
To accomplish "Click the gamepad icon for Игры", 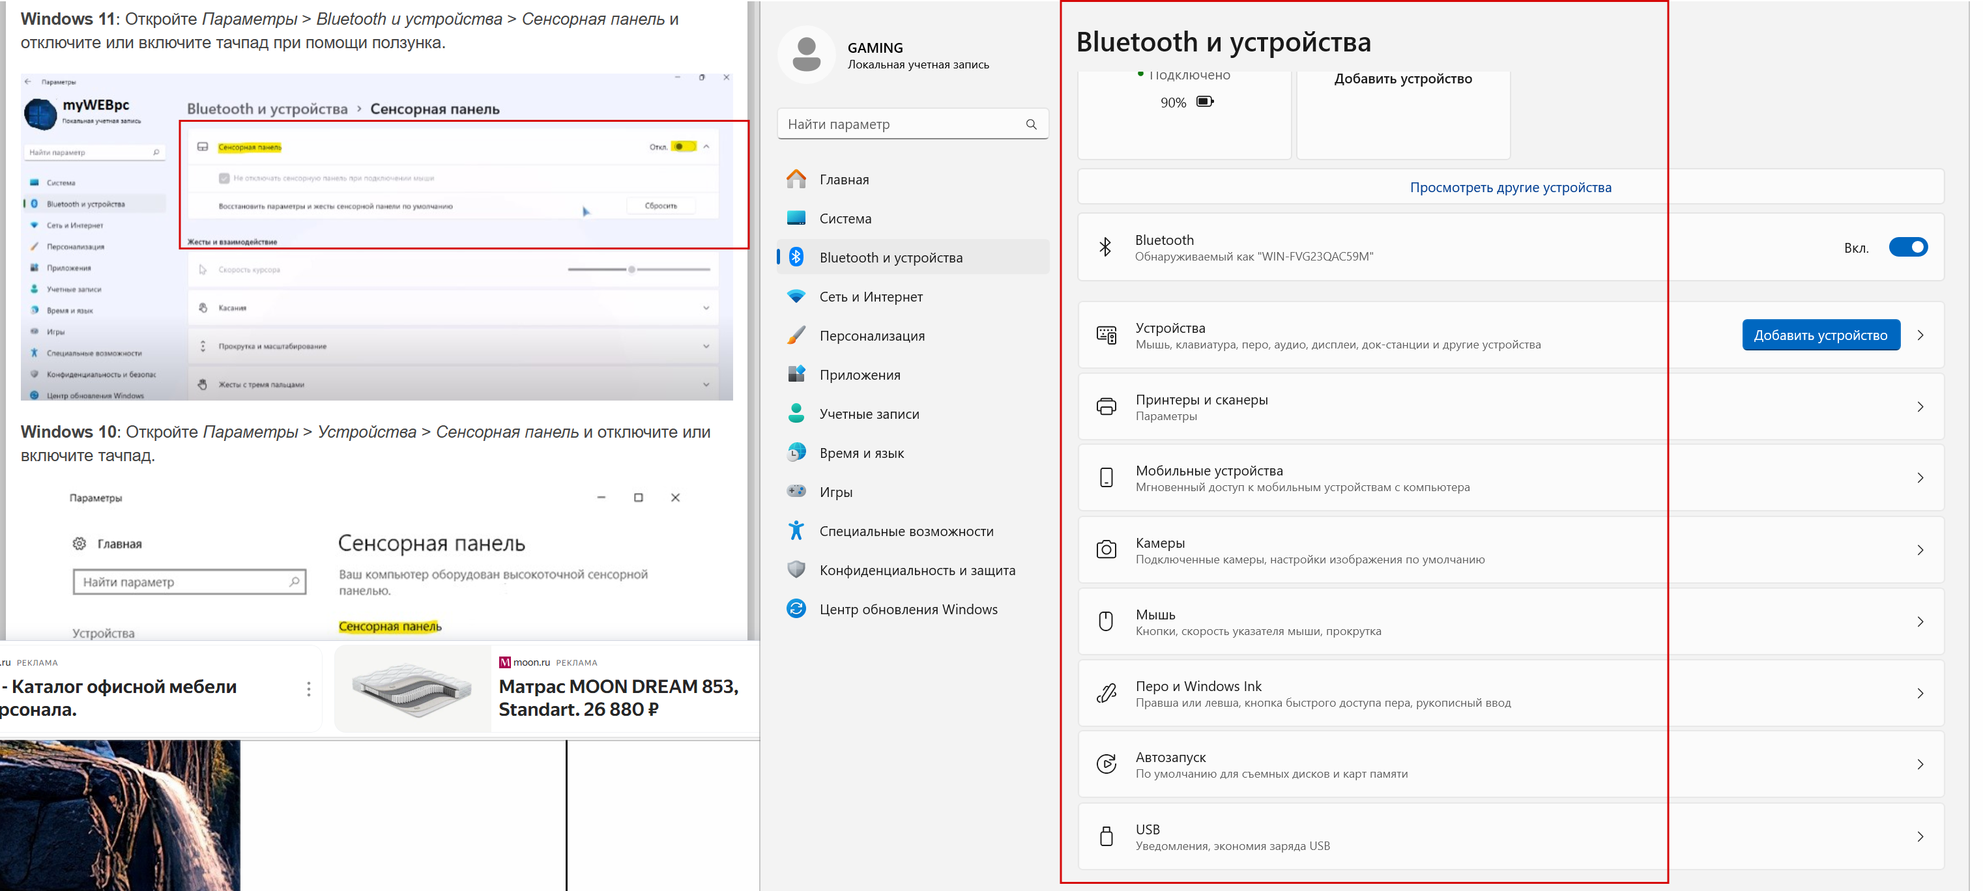I will click(x=796, y=491).
